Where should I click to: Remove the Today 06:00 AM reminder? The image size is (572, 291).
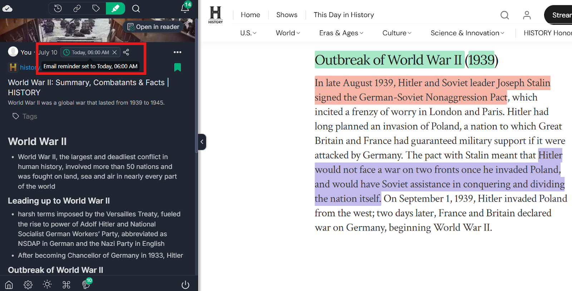click(114, 52)
